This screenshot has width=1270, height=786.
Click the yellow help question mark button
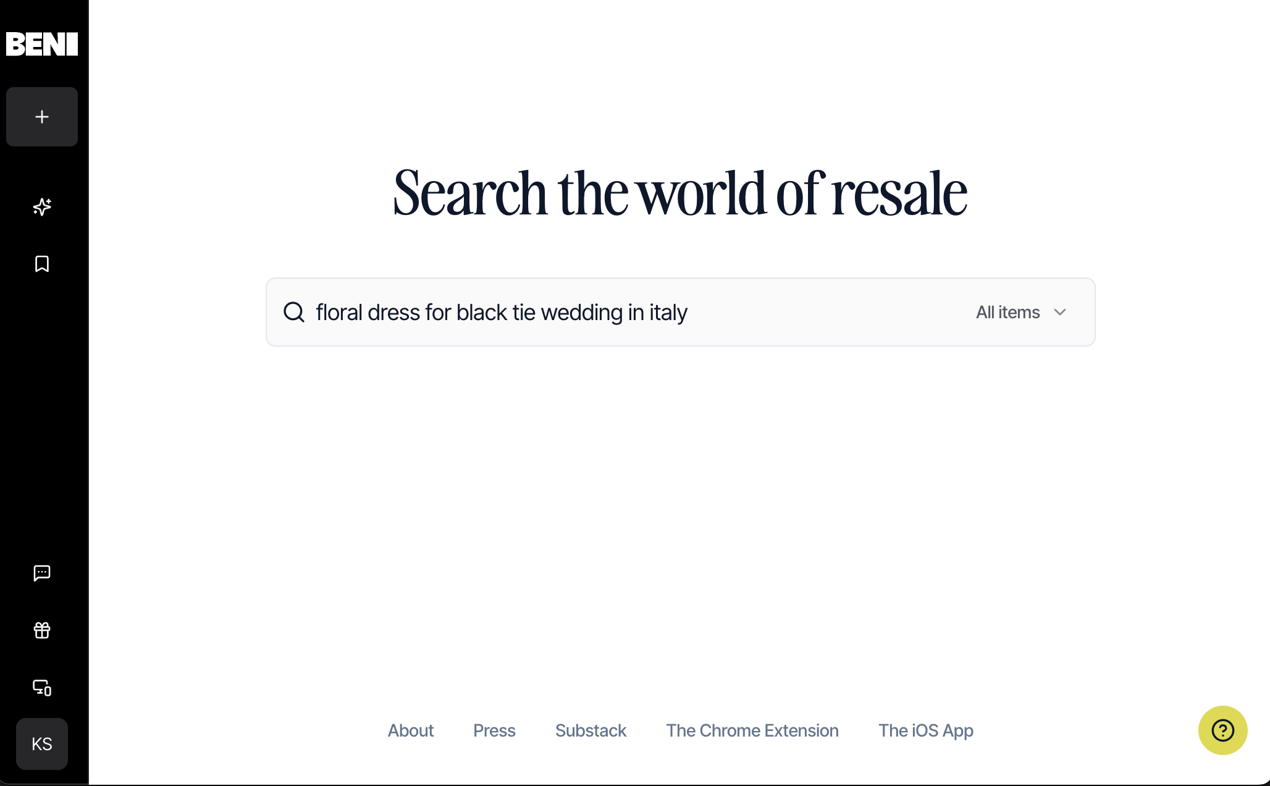1222,730
